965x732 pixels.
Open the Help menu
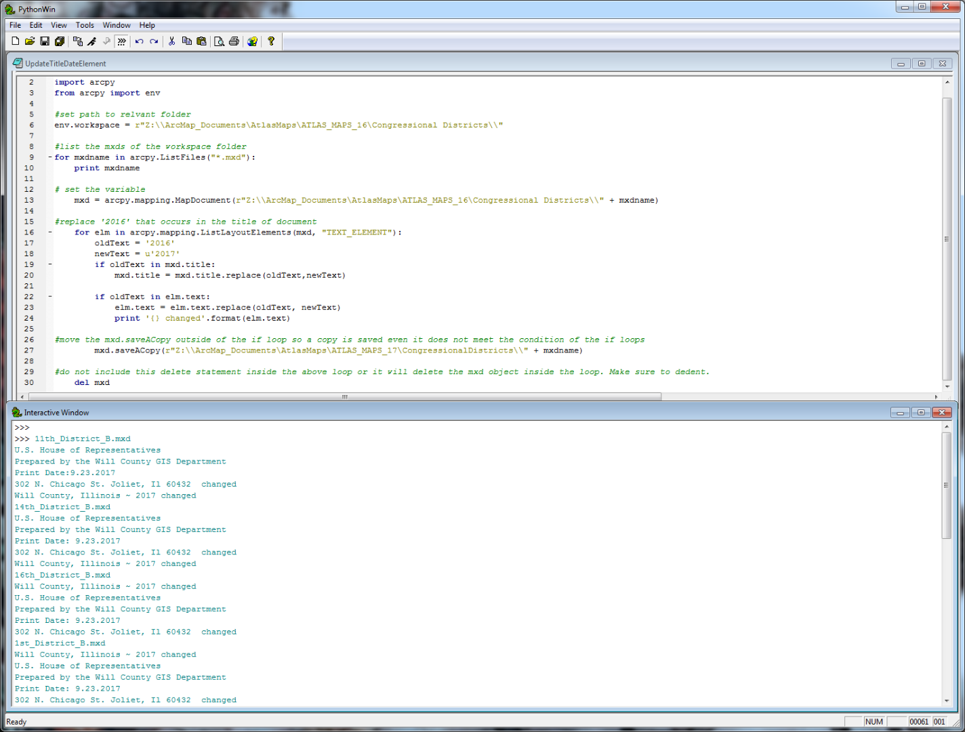147,25
